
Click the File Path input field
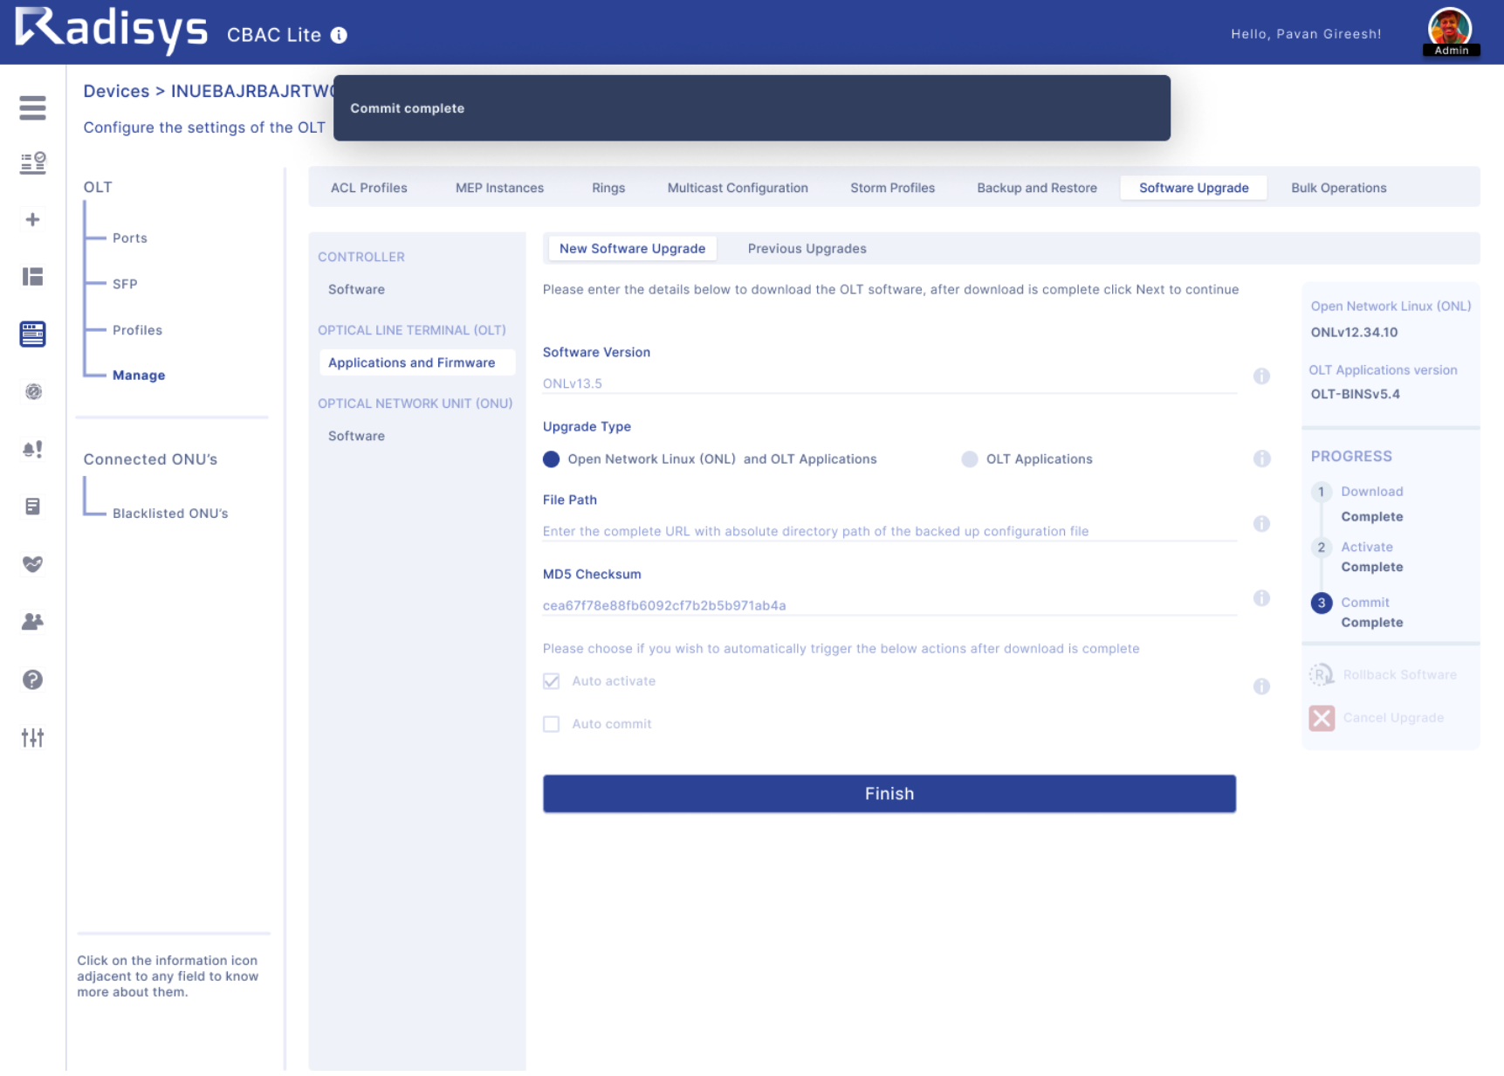click(x=889, y=531)
